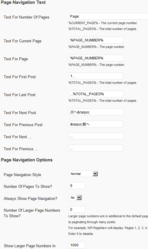Viewport: 148px width, 249px height.
Task: Select the Number Of Pages To Show field
Action: [77, 186]
